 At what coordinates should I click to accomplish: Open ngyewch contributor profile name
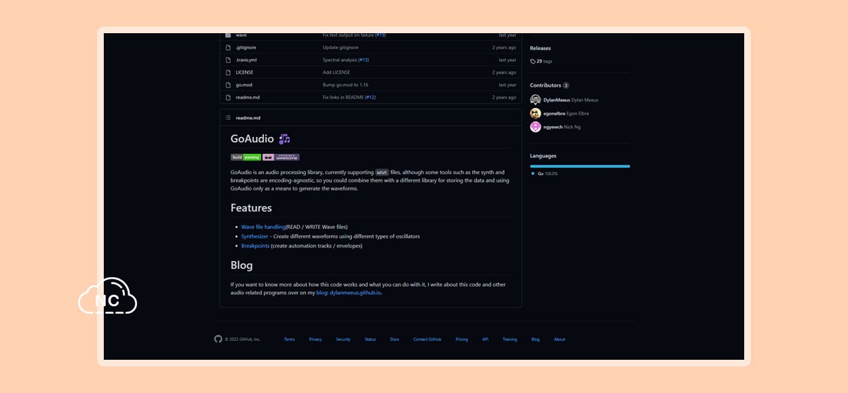pyautogui.click(x=553, y=127)
